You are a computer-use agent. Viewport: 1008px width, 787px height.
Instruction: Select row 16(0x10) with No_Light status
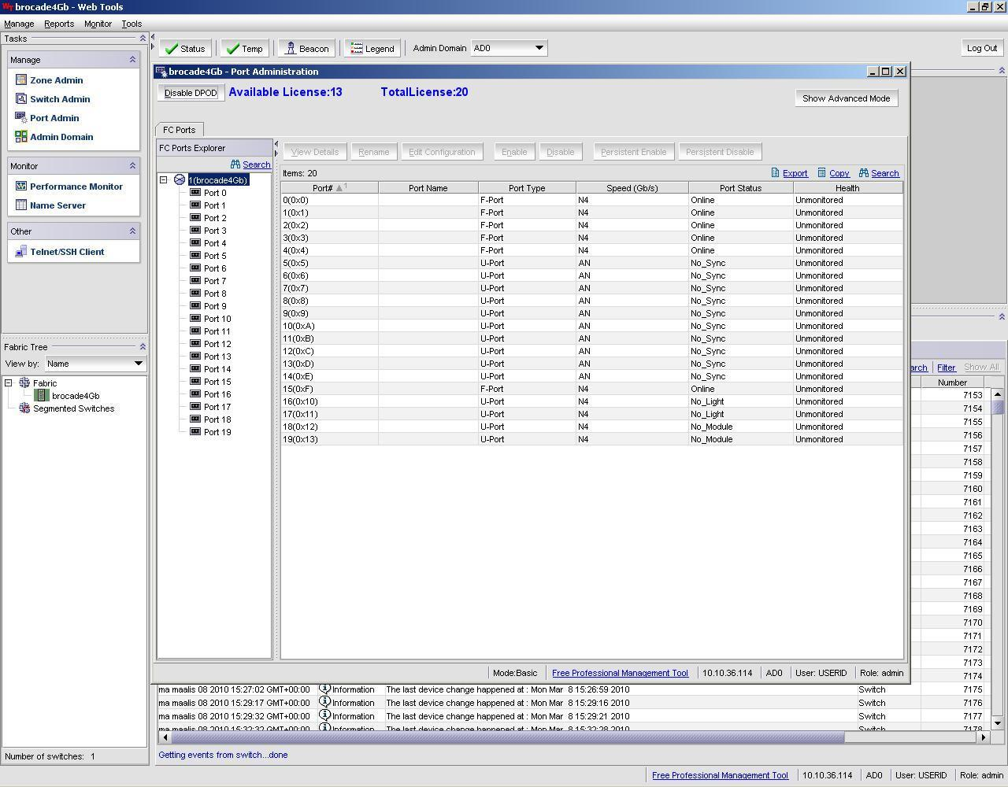pyautogui.click(x=592, y=401)
